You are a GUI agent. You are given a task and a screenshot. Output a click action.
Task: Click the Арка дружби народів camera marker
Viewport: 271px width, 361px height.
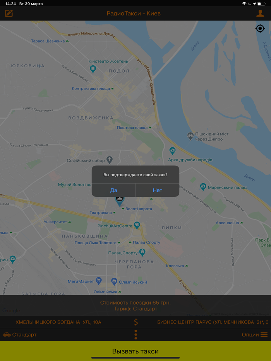click(x=172, y=151)
